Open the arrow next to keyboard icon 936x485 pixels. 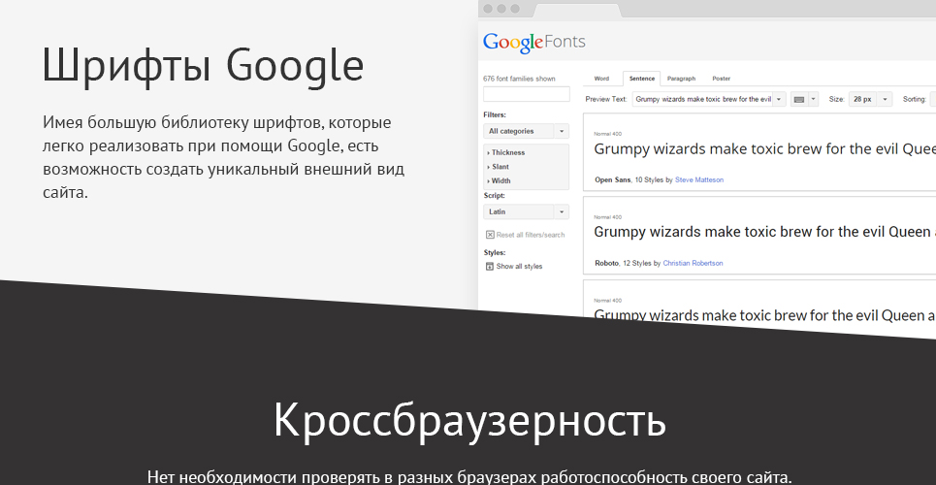click(813, 99)
